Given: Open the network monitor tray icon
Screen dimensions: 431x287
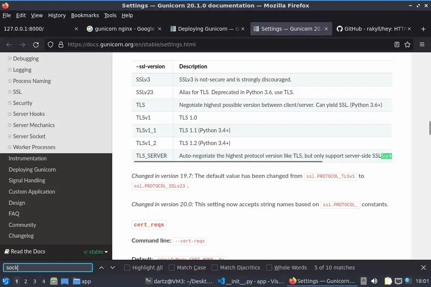Looking at the screenshot, I should 398,281.
